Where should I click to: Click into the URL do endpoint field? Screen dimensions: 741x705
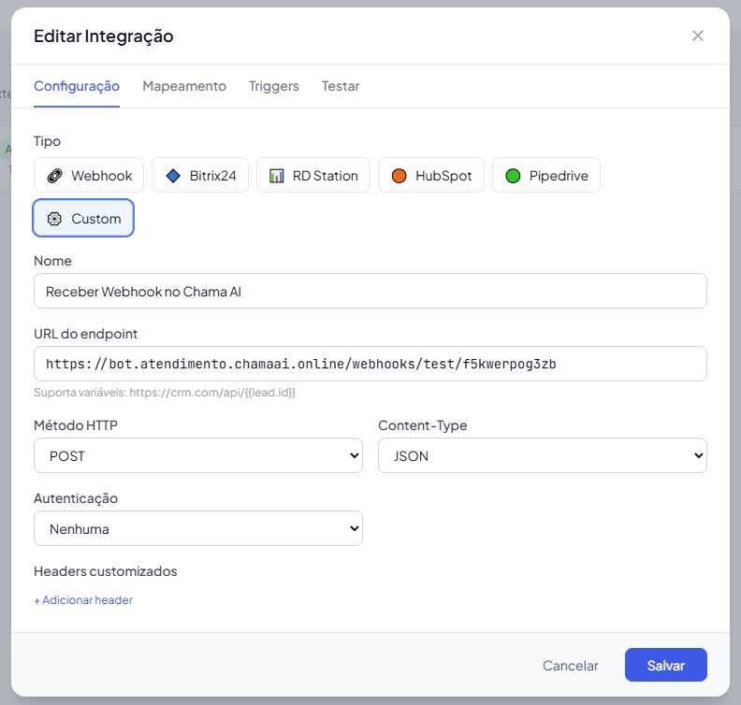coord(370,364)
